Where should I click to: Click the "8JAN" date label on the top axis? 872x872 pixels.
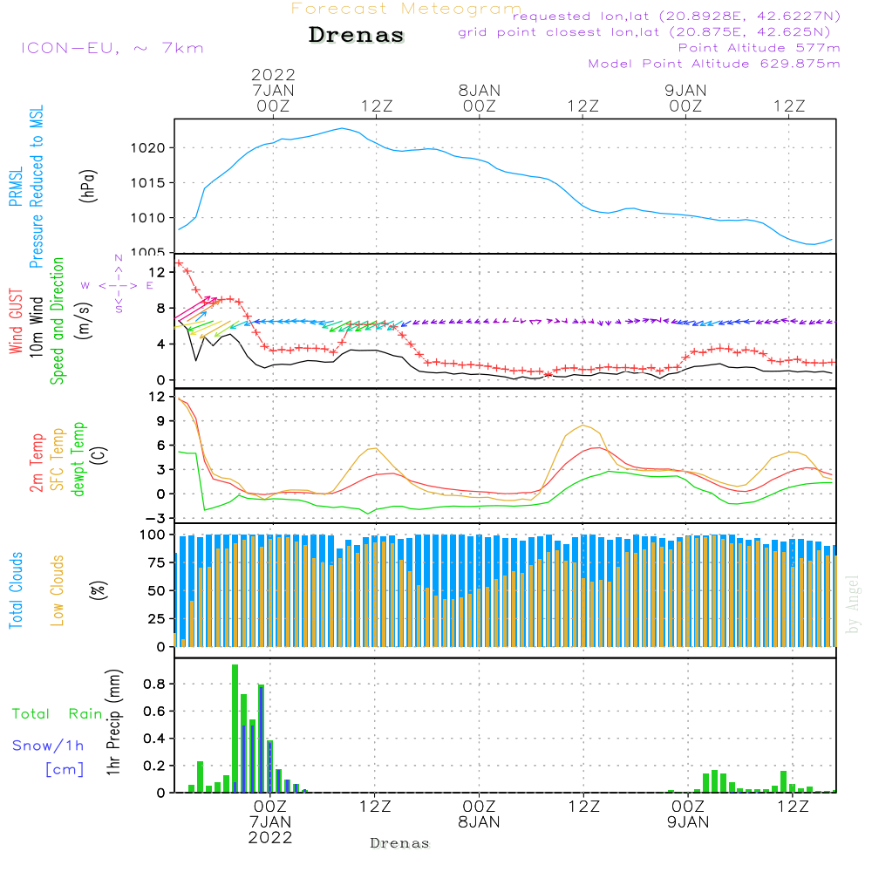pyautogui.click(x=480, y=91)
